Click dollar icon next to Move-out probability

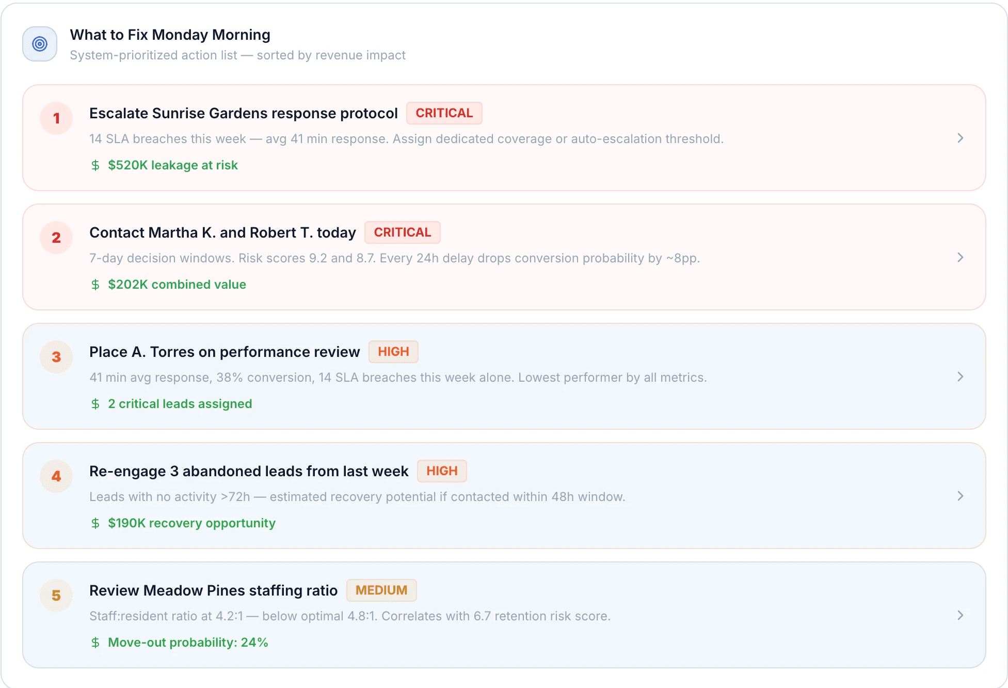click(95, 643)
